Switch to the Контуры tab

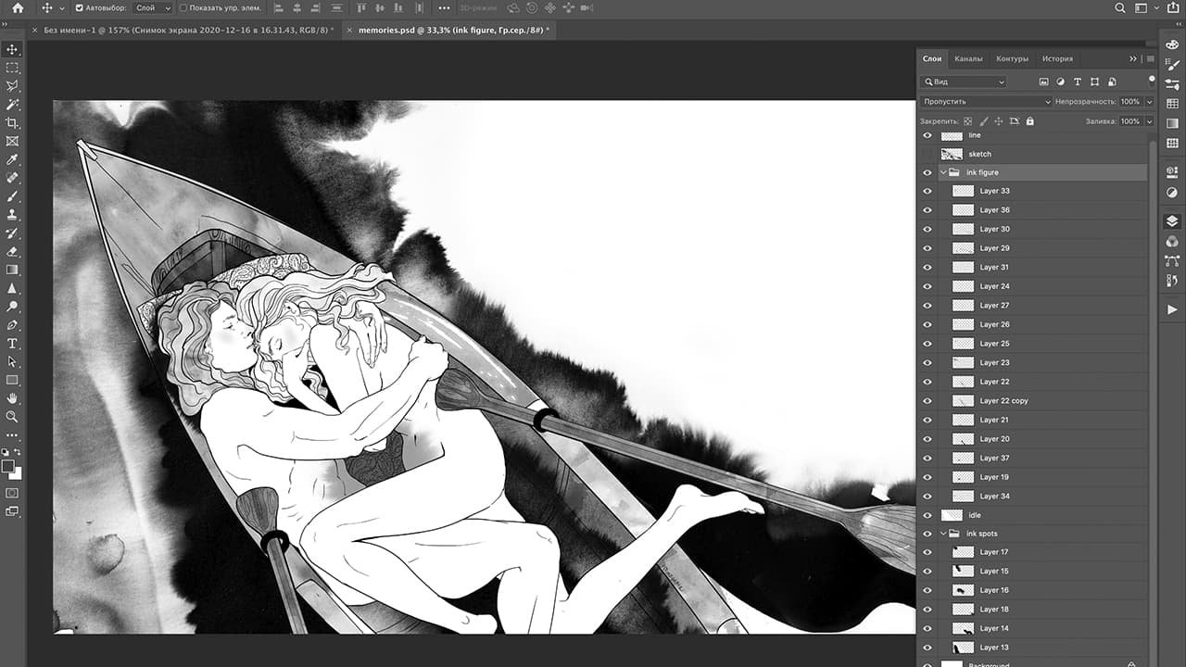tap(1012, 58)
